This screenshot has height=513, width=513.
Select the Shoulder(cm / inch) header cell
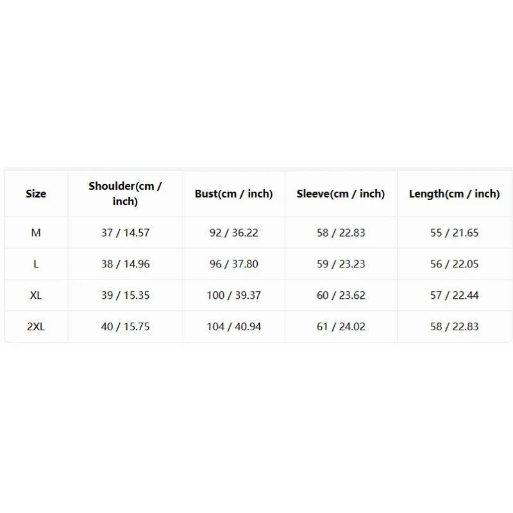pyautogui.click(x=125, y=194)
